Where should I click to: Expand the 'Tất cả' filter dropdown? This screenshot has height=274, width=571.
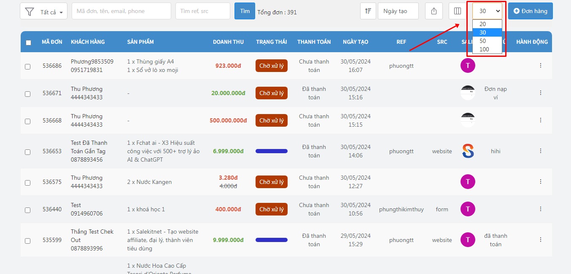pyautogui.click(x=43, y=11)
